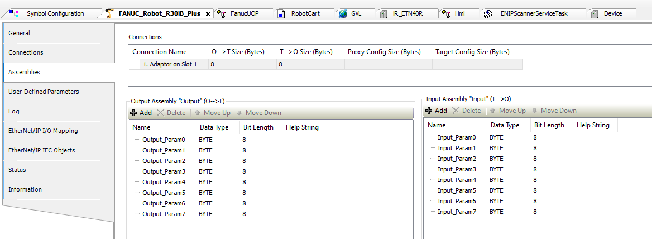Open the GVL globe icon tab
The height and width of the screenshot is (239, 652).
click(342, 13)
